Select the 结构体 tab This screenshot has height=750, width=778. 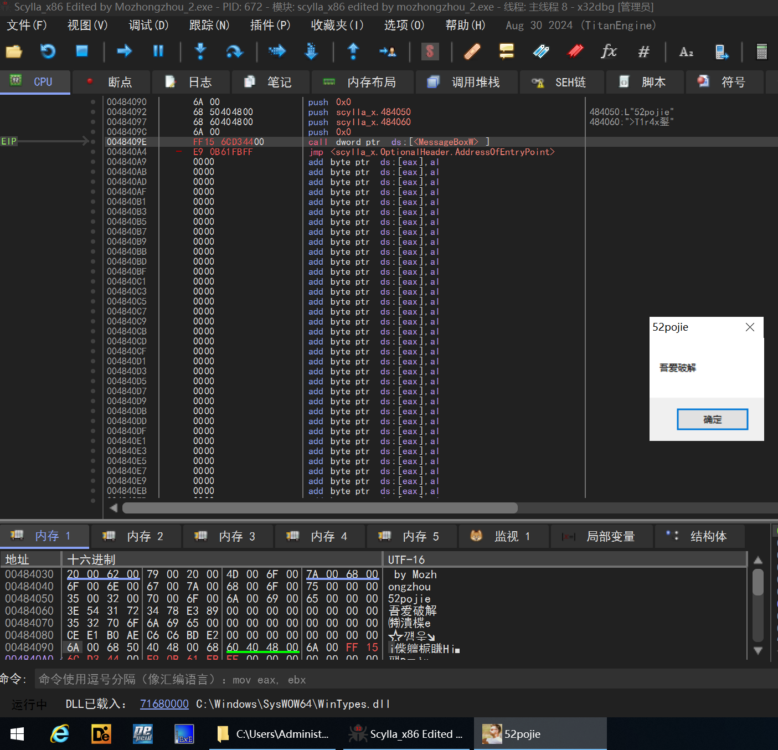700,536
